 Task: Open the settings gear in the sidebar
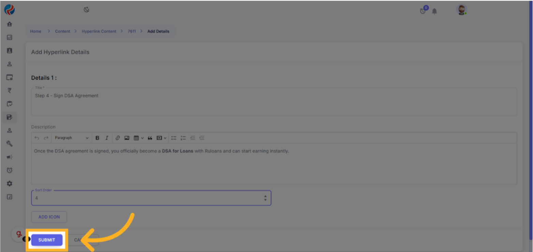(x=10, y=184)
